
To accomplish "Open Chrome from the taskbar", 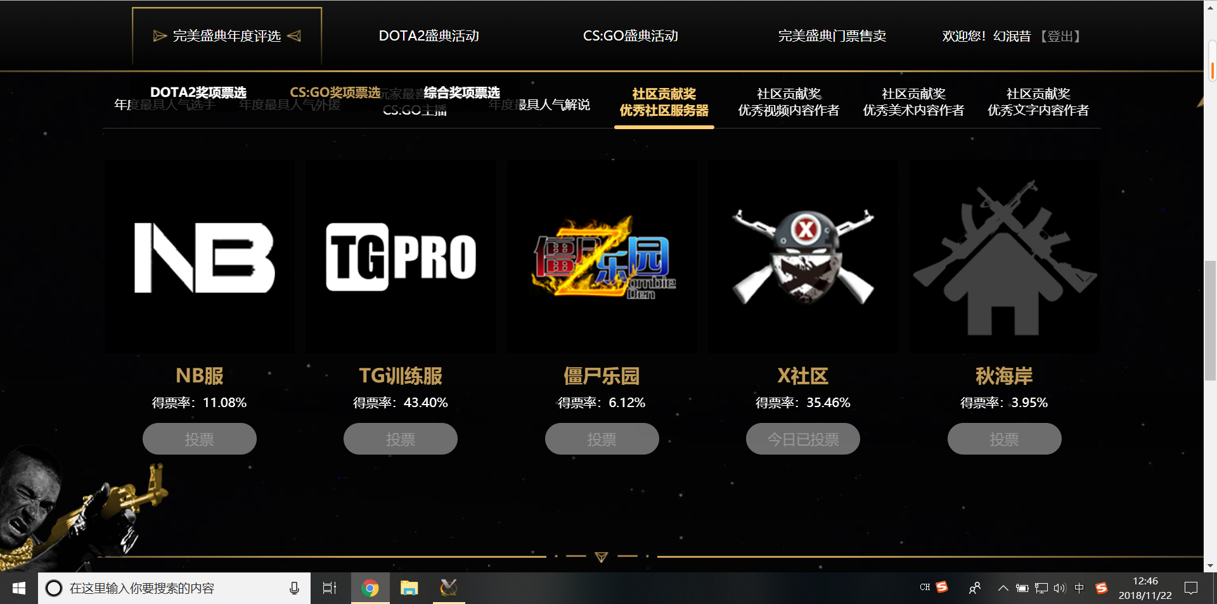I will point(370,588).
